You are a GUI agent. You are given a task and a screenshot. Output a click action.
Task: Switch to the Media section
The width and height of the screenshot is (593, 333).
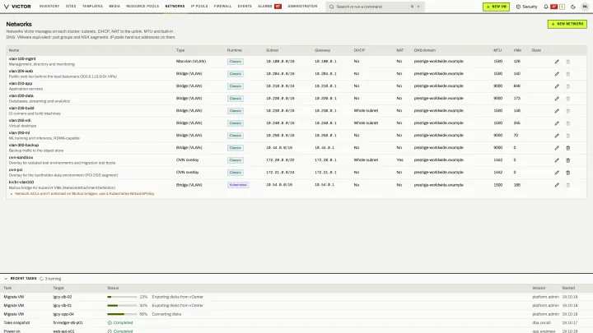(x=114, y=7)
